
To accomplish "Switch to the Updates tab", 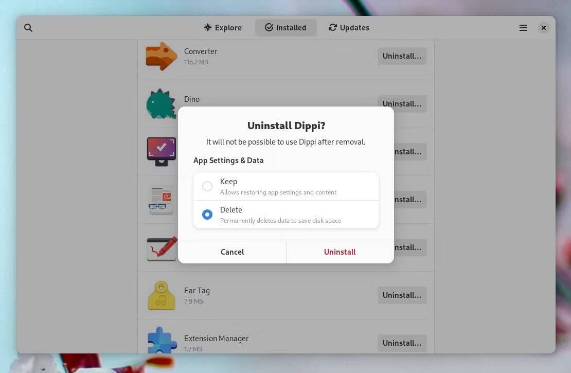I will tap(349, 28).
